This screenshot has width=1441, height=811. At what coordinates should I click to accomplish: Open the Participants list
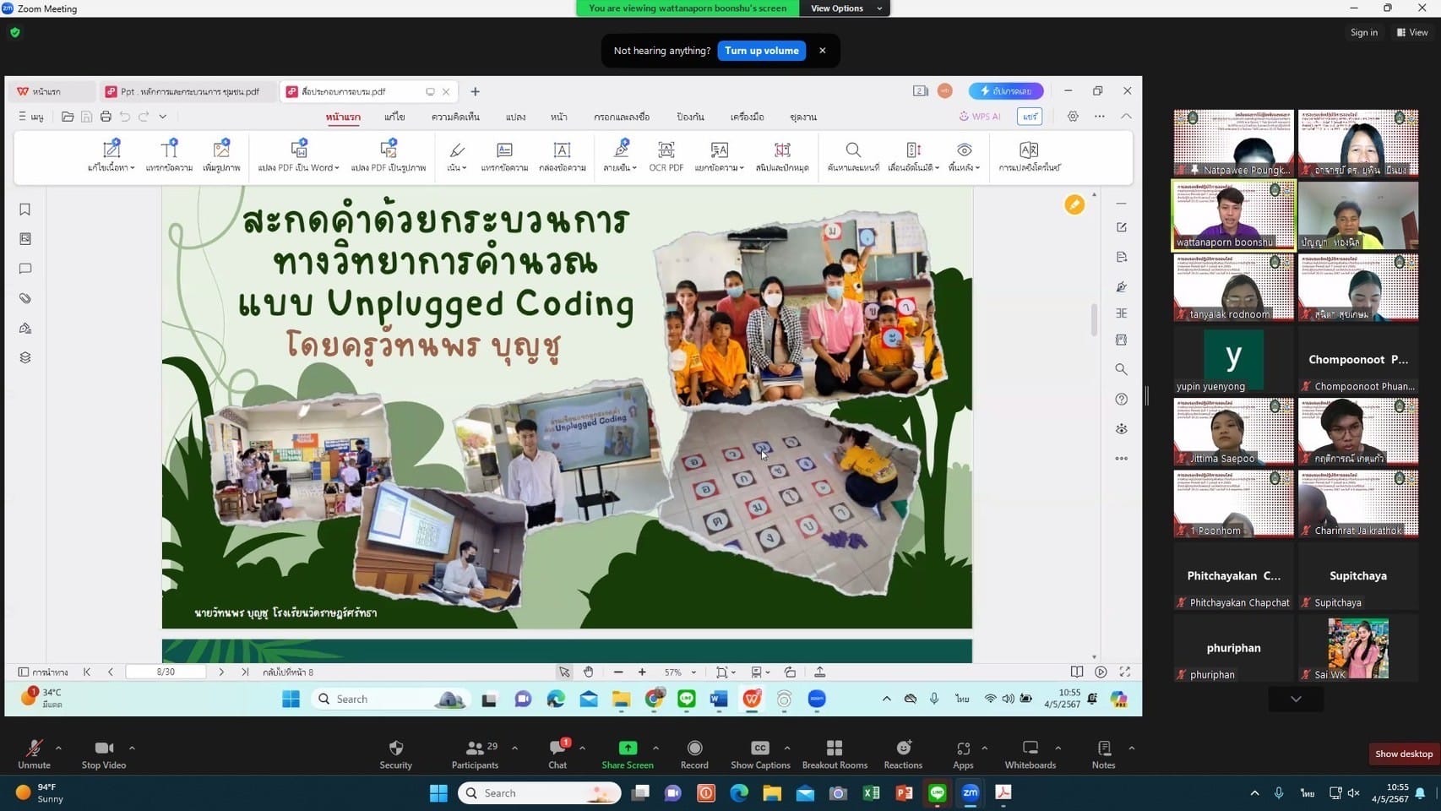[x=475, y=748]
